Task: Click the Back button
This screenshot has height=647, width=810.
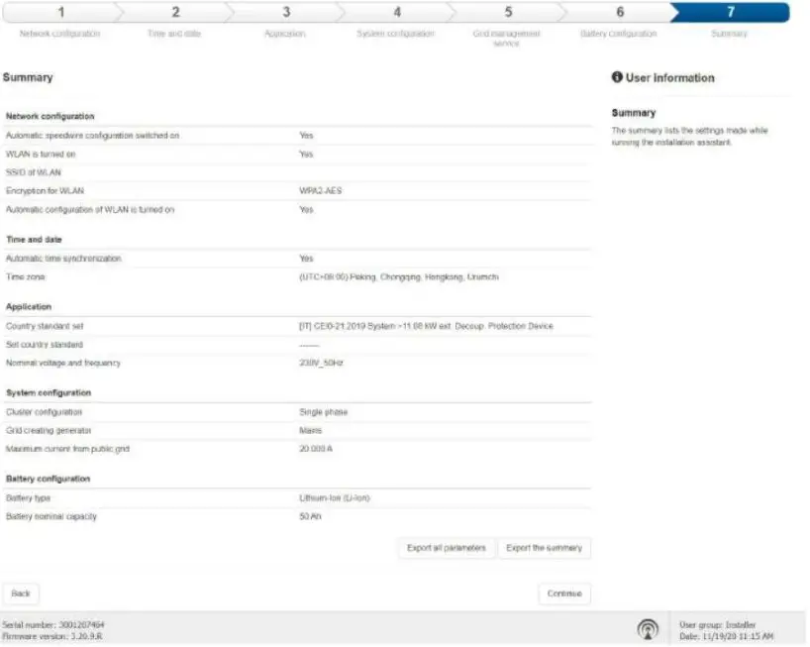Action: (21, 593)
